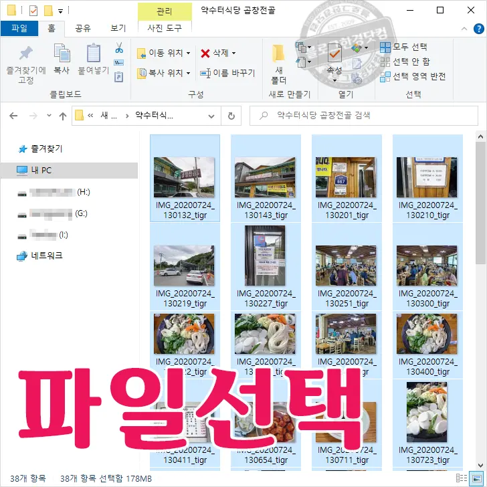The image size is (487, 487).
Task: Click the scissors cut icon
Action: [119, 48]
